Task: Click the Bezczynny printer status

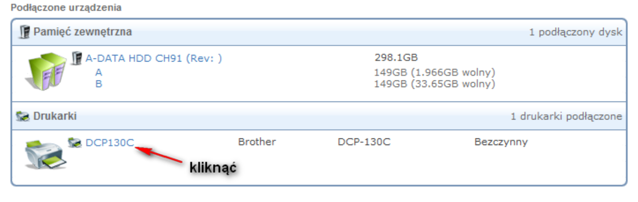Action: [x=501, y=142]
